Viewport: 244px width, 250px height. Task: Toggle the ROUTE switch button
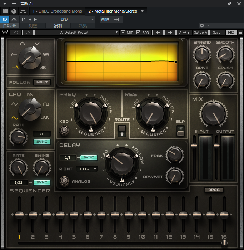pos(122,131)
